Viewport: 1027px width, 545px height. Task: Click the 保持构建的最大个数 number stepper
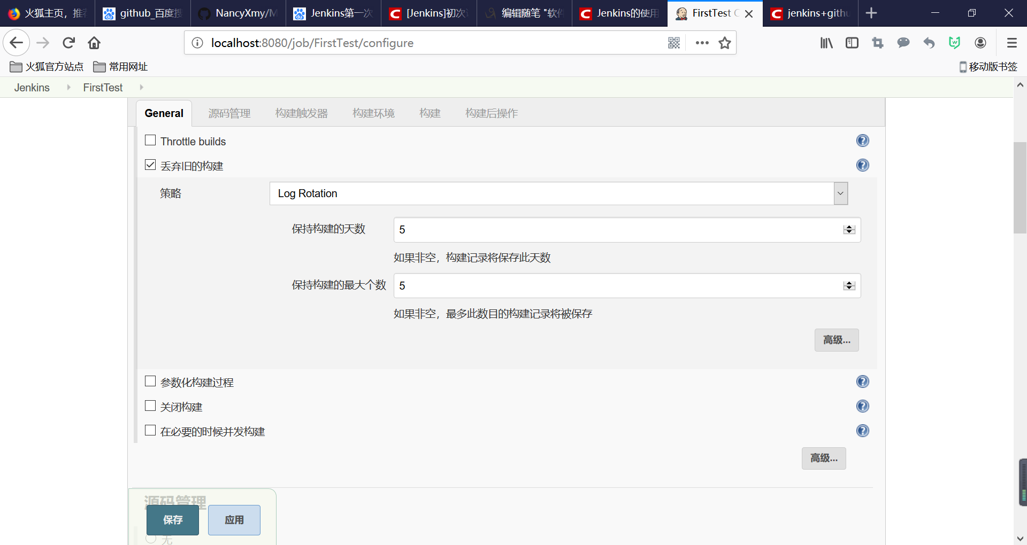849,286
